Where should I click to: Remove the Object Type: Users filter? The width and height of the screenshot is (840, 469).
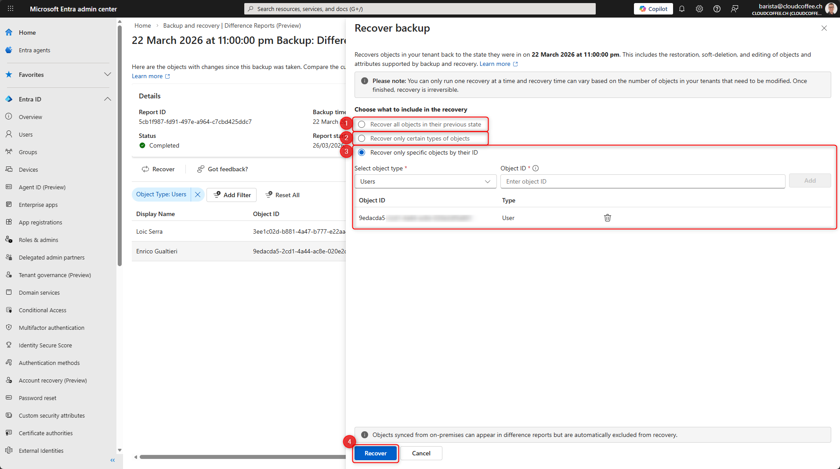tap(198, 195)
